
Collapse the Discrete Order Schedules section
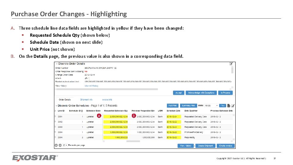tap(56, 106)
